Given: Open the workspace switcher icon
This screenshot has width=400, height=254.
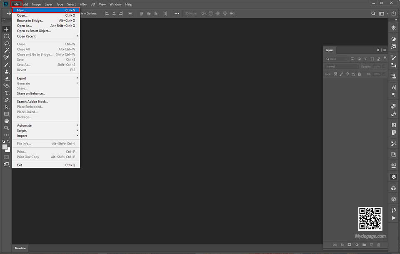Looking at the screenshot, I should pos(381,13).
